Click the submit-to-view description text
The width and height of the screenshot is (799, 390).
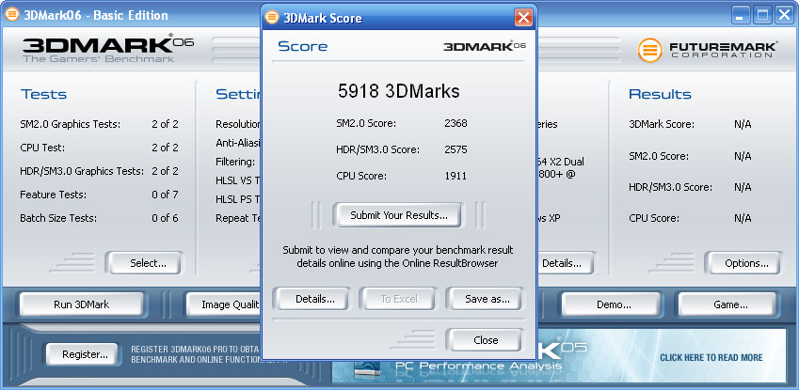(x=398, y=257)
